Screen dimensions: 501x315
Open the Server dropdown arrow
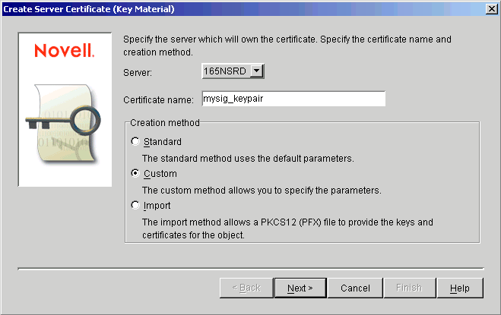(256, 71)
